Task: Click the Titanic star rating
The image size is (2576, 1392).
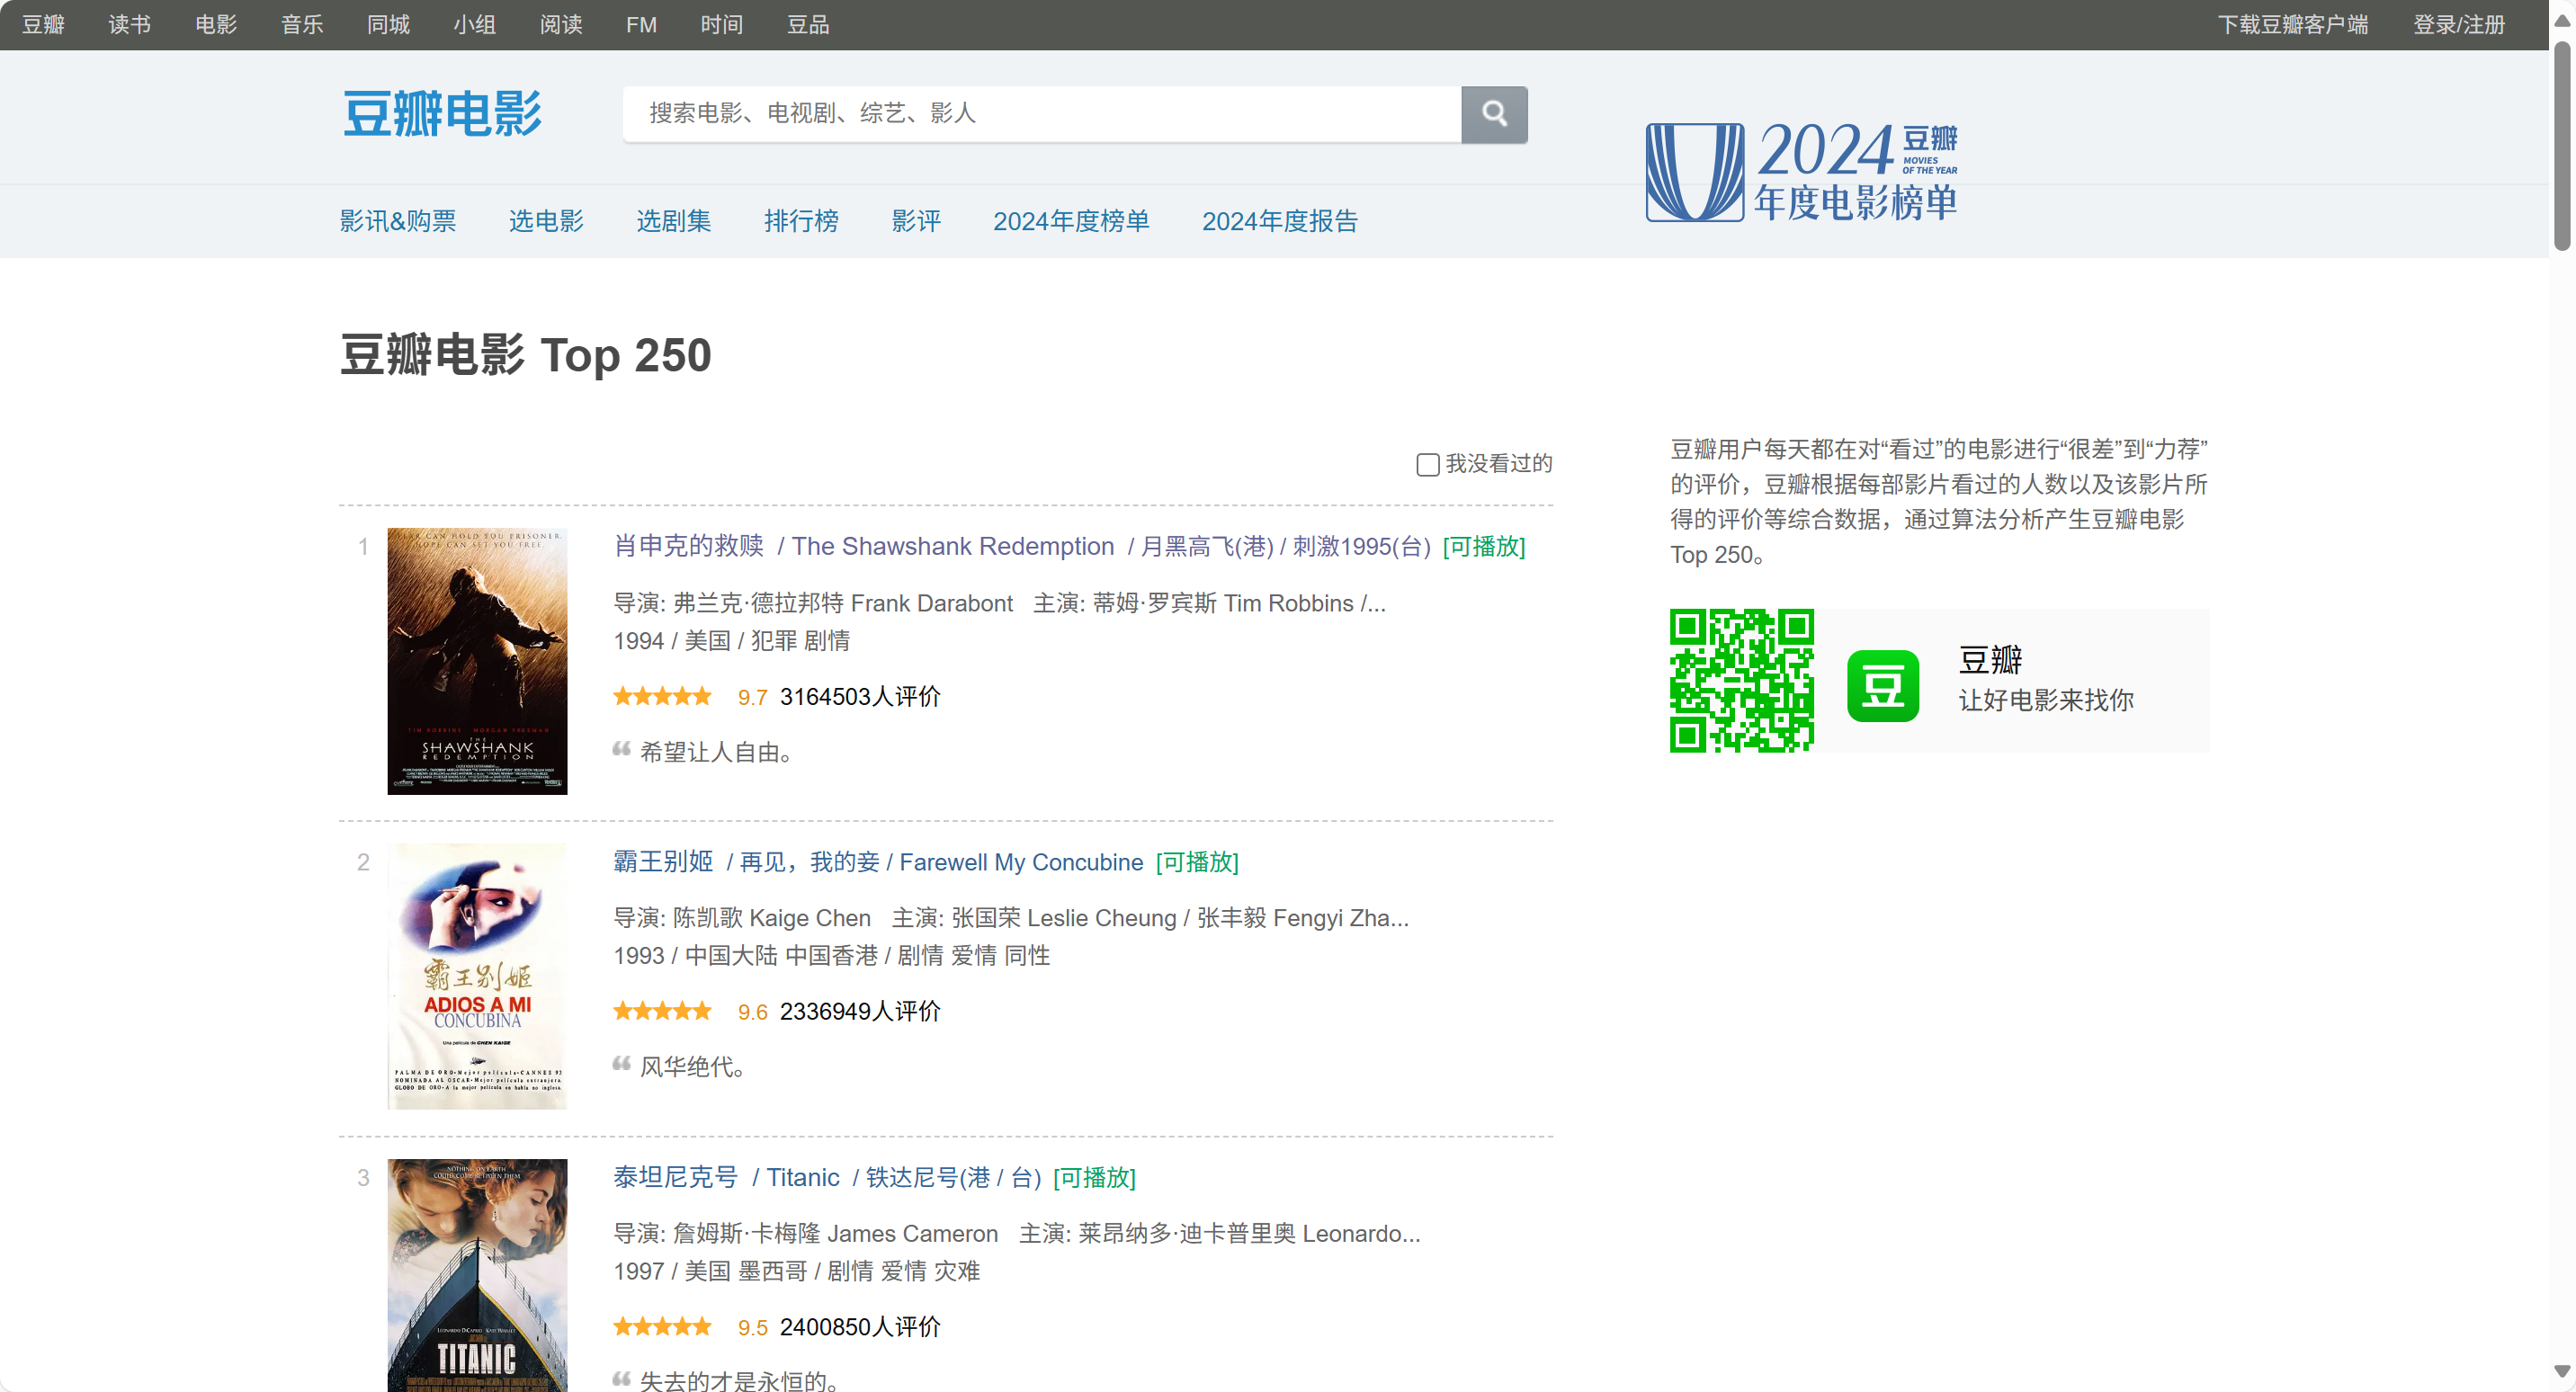Action: pos(662,1327)
